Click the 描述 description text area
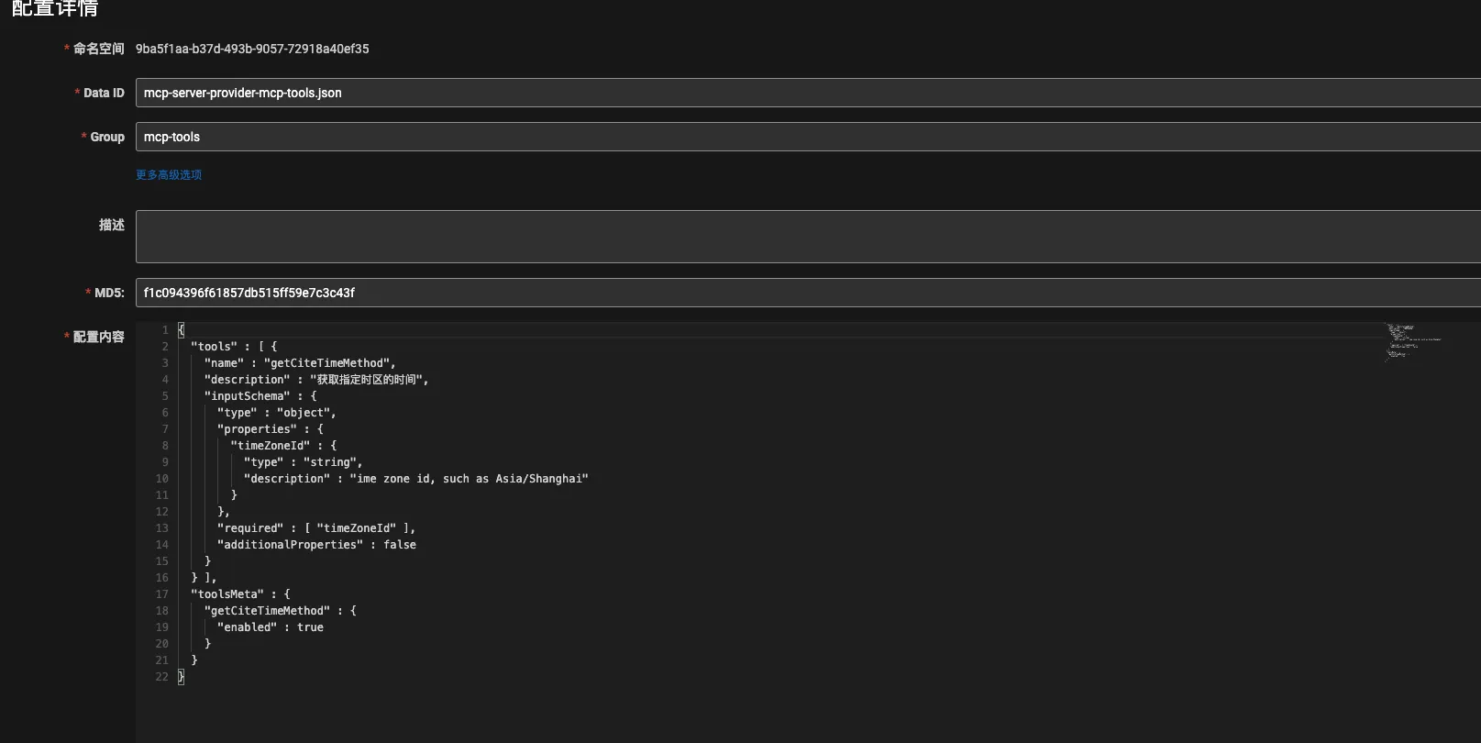The width and height of the screenshot is (1481, 743). tap(807, 237)
